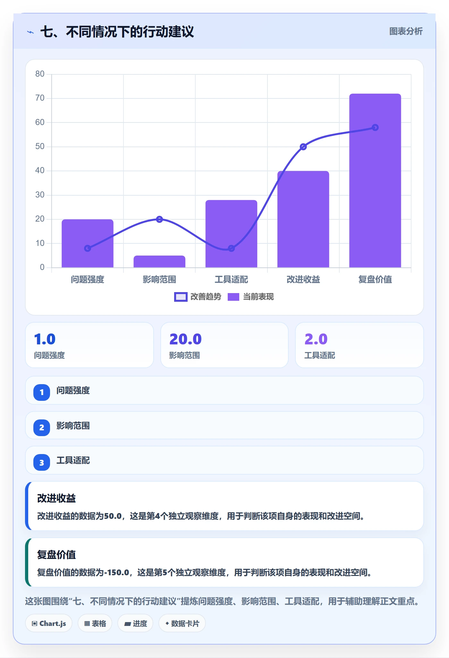Click the square icon in Chart.js tag
This screenshot has height=658, width=449.
(x=35, y=624)
